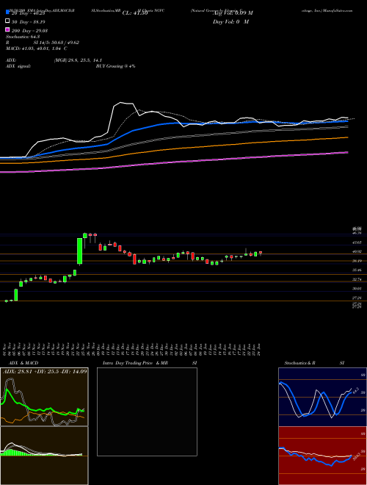The image size is (367, 485).
Task: Click the 'Avg Vol: 0.09 M' label
Action: click(x=233, y=13)
